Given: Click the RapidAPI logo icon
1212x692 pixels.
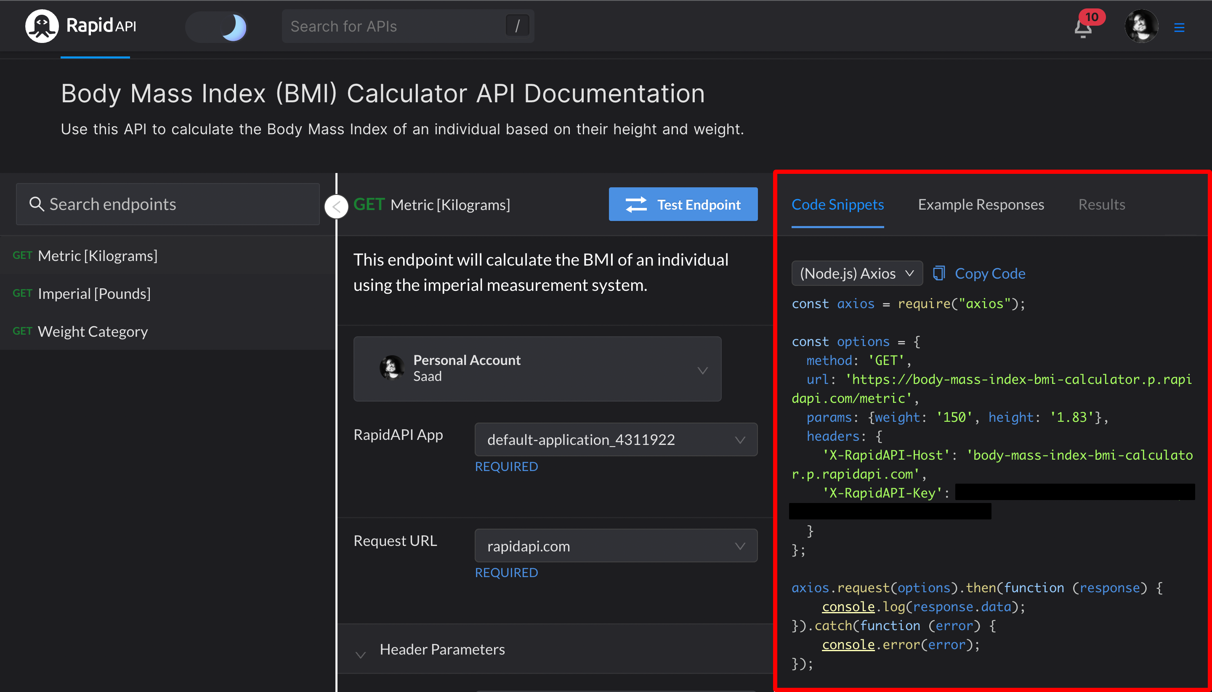Looking at the screenshot, I should (x=42, y=26).
